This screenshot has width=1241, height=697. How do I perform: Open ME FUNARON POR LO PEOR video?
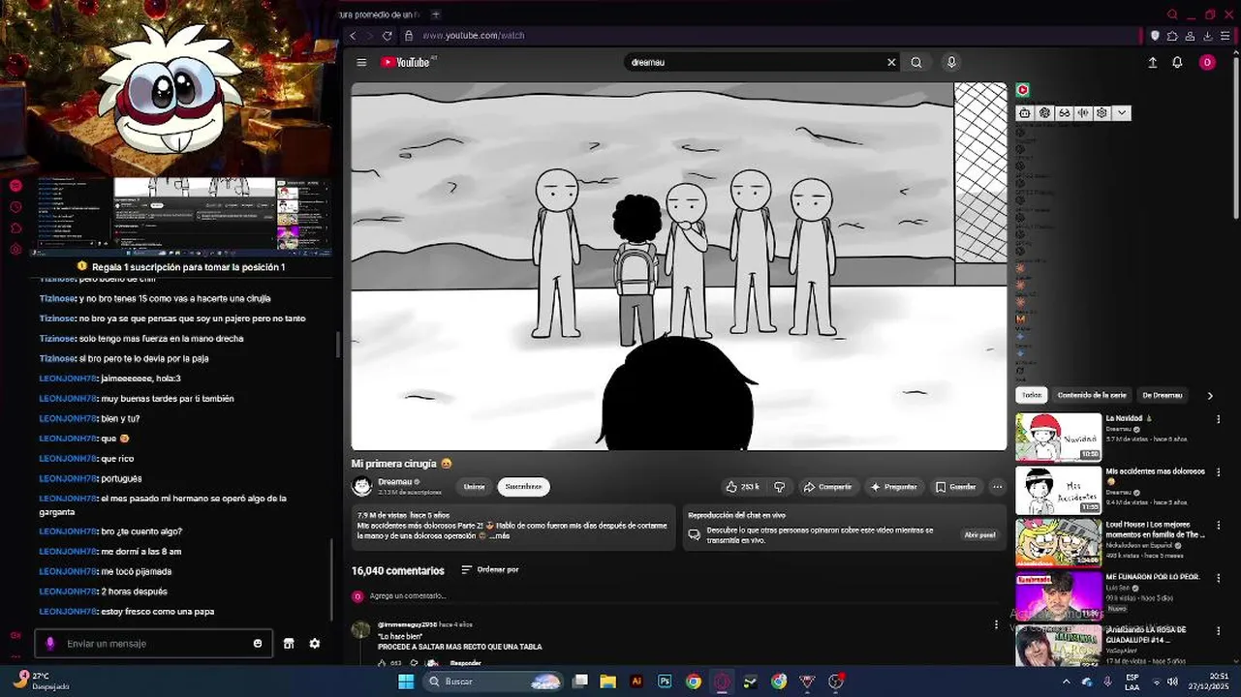1058,595
